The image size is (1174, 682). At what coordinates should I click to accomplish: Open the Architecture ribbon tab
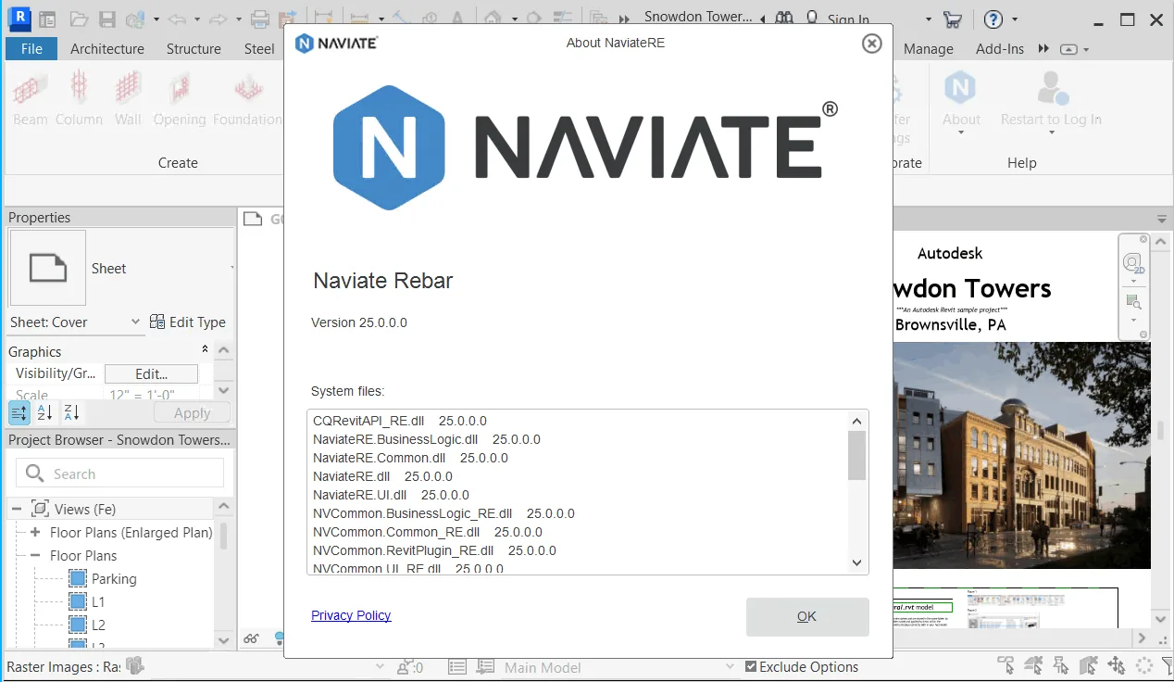pos(107,48)
